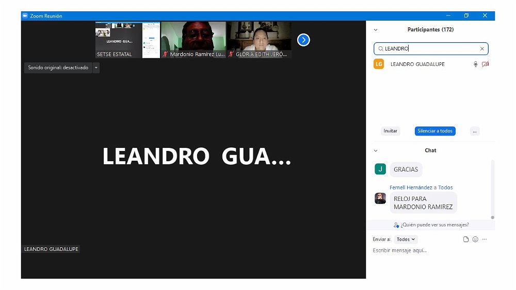Clear the participant search with the X
Screen dimensions: 516x290
click(482, 49)
